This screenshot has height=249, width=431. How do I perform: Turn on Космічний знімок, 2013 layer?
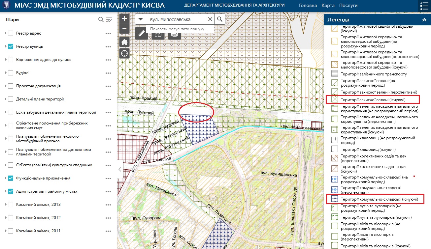click(x=11, y=205)
